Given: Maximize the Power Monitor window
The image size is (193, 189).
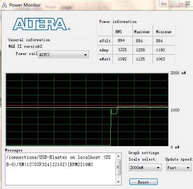Looking at the screenshot, I should (174, 3).
